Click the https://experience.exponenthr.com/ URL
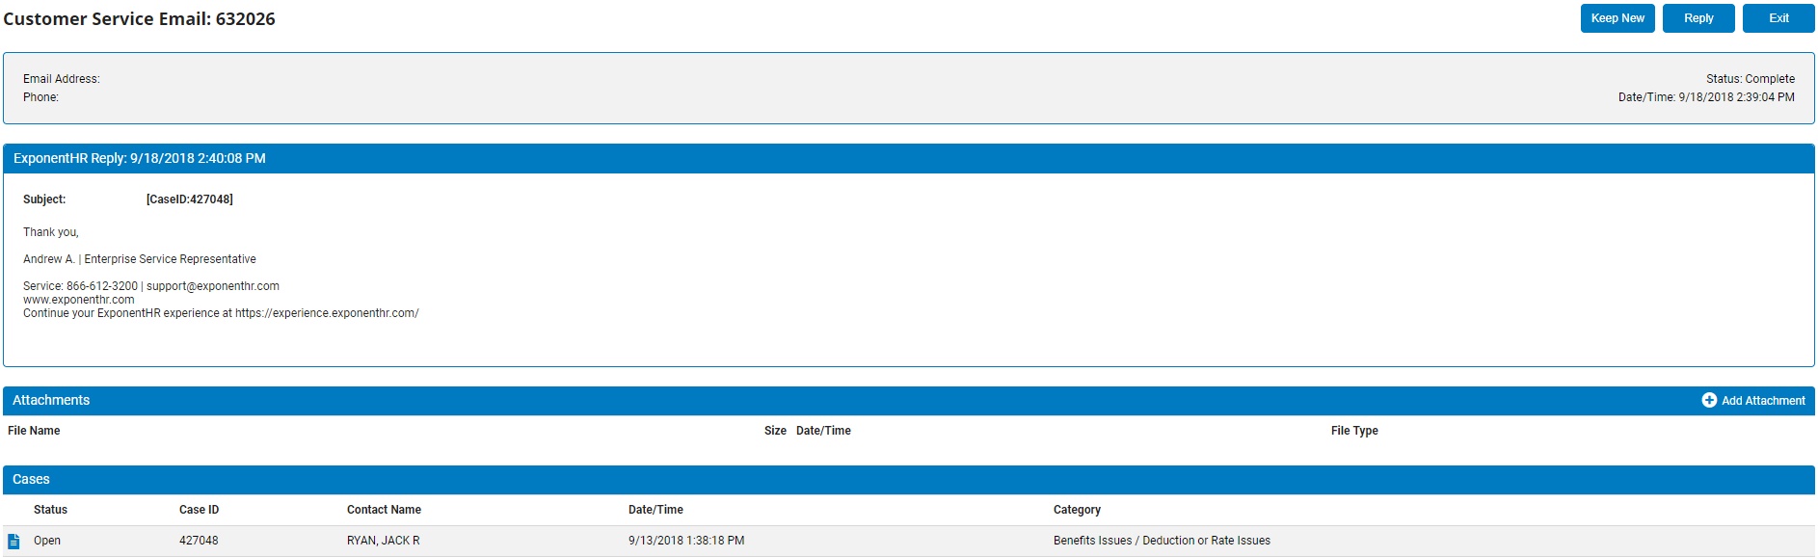This screenshot has height=557, width=1818. [327, 313]
